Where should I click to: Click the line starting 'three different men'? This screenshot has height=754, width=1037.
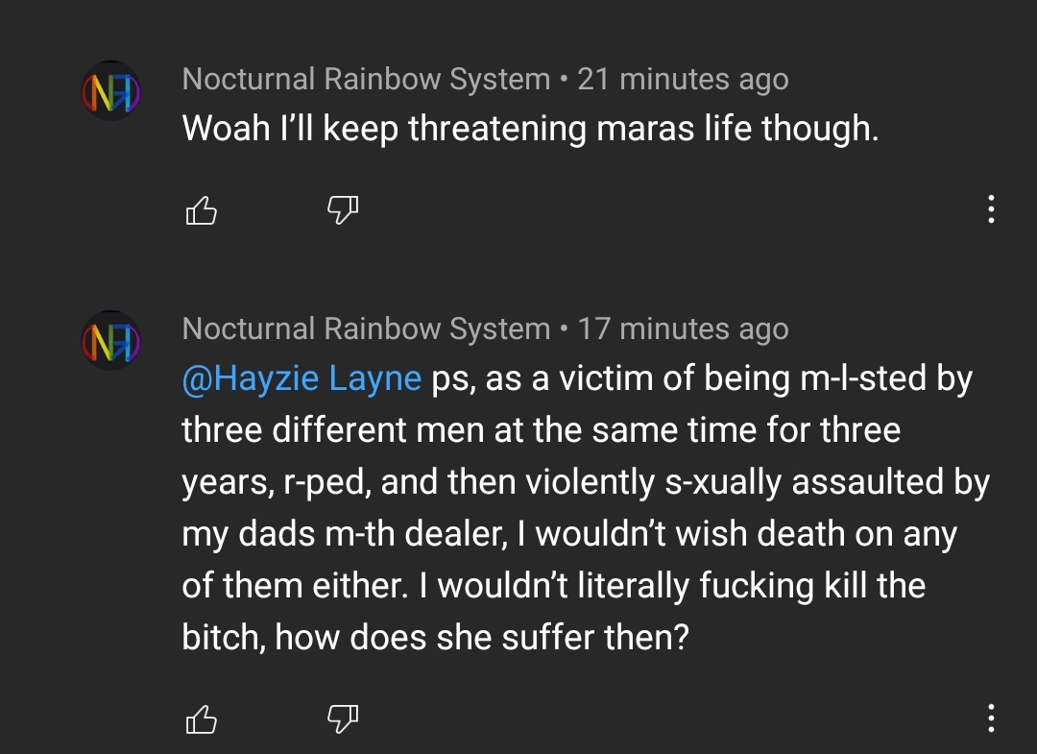pos(541,430)
